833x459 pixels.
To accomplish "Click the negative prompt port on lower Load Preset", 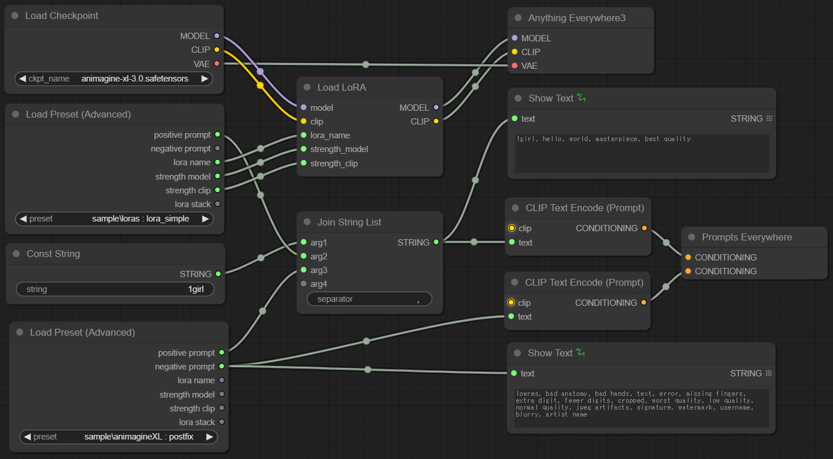I will pos(221,366).
